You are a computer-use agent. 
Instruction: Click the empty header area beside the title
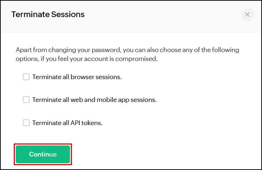161,15
